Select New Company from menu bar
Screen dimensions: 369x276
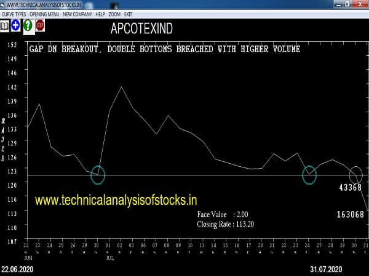77,13
